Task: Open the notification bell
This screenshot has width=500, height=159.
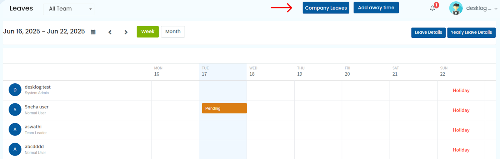Action: (432, 8)
